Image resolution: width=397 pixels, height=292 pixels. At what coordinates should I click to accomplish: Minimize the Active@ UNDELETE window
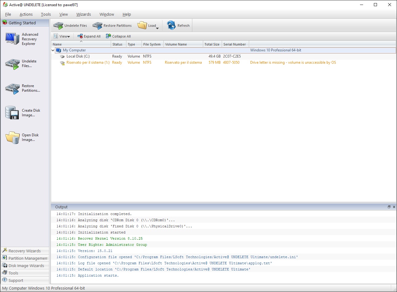point(361,5)
